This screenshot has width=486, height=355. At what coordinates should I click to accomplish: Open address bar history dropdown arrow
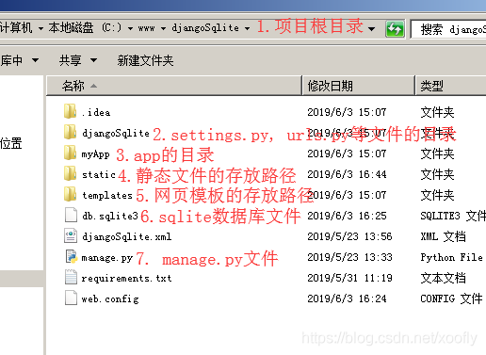click(x=371, y=29)
